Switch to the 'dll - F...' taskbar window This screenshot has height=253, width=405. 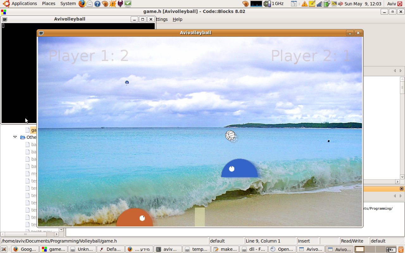tap(253, 249)
